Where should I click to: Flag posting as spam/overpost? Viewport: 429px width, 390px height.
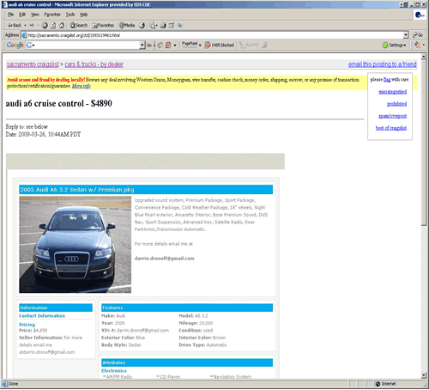392,116
